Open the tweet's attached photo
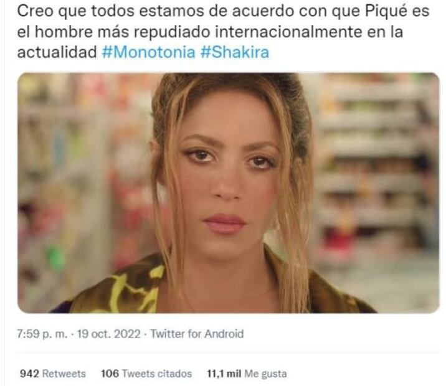Viewport: 446px width, 386px height. point(229,193)
